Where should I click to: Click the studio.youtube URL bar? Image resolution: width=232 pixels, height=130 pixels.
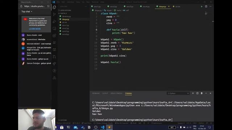34,6
